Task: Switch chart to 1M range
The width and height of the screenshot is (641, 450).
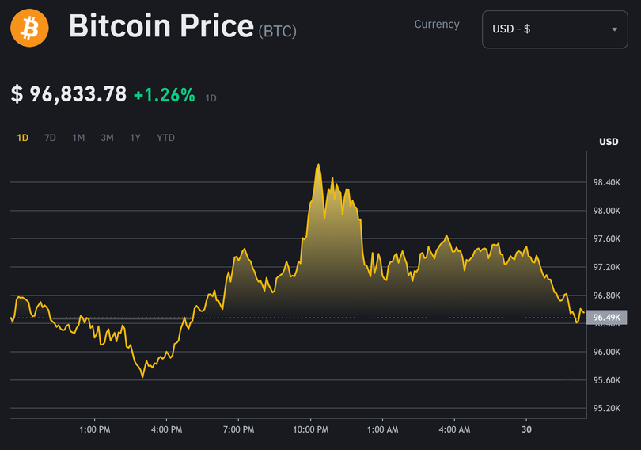Action: (x=78, y=138)
